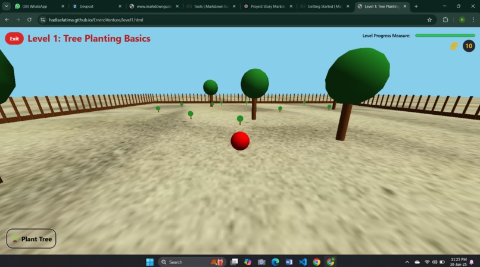
Task: Open Chrome three-dot menu
Action: point(473,20)
